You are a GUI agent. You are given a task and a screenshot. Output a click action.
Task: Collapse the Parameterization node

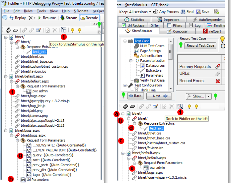coord(131,61)
